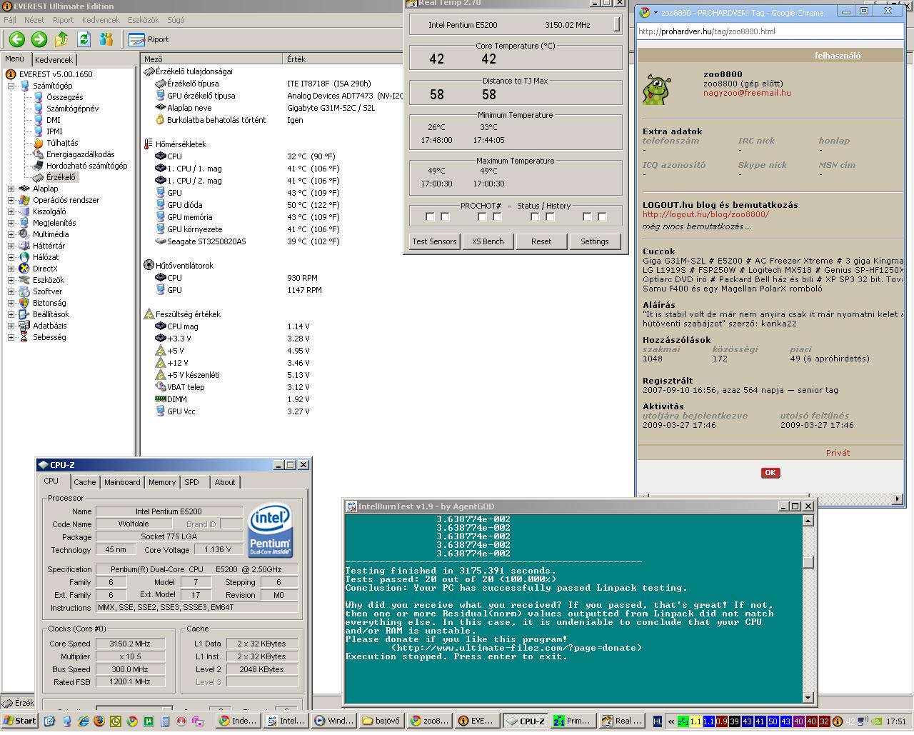The image size is (914, 735).
Task: Click Reset button in Real Temp
Action: tap(541, 241)
